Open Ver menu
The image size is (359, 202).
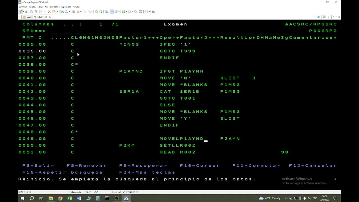(x=47, y=7)
